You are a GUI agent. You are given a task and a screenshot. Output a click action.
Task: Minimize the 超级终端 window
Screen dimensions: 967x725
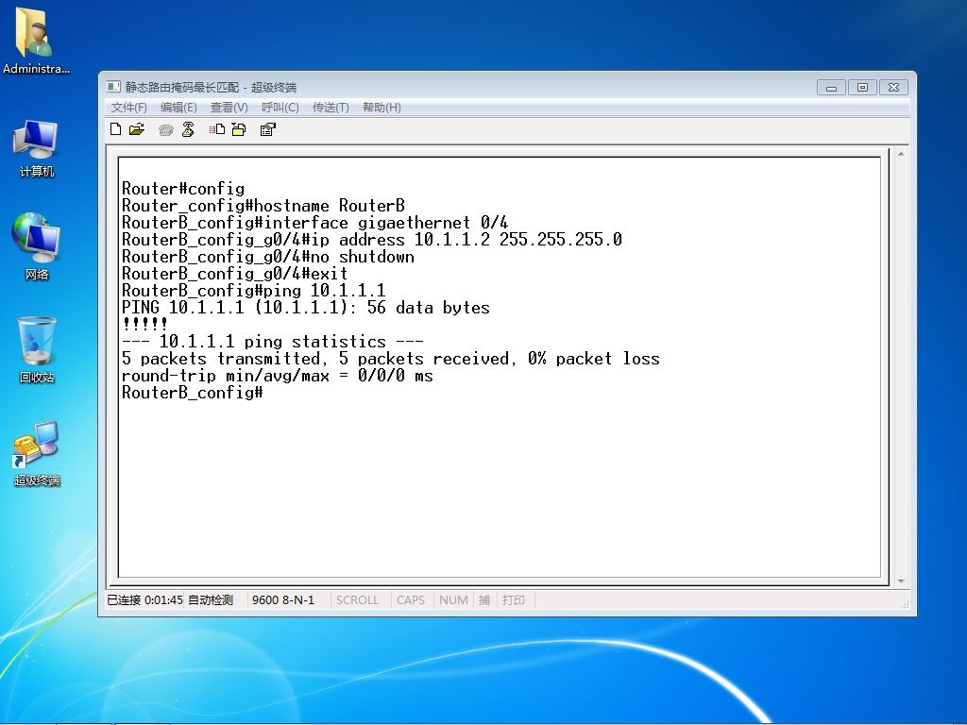(831, 88)
